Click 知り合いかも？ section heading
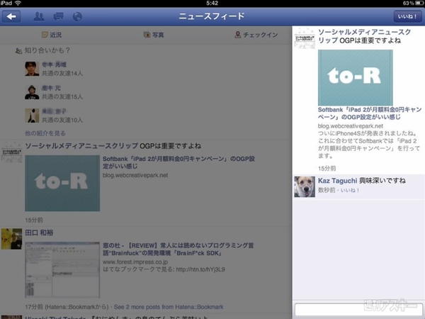The width and height of the screenshot is (425, 319). coord(47,50)
